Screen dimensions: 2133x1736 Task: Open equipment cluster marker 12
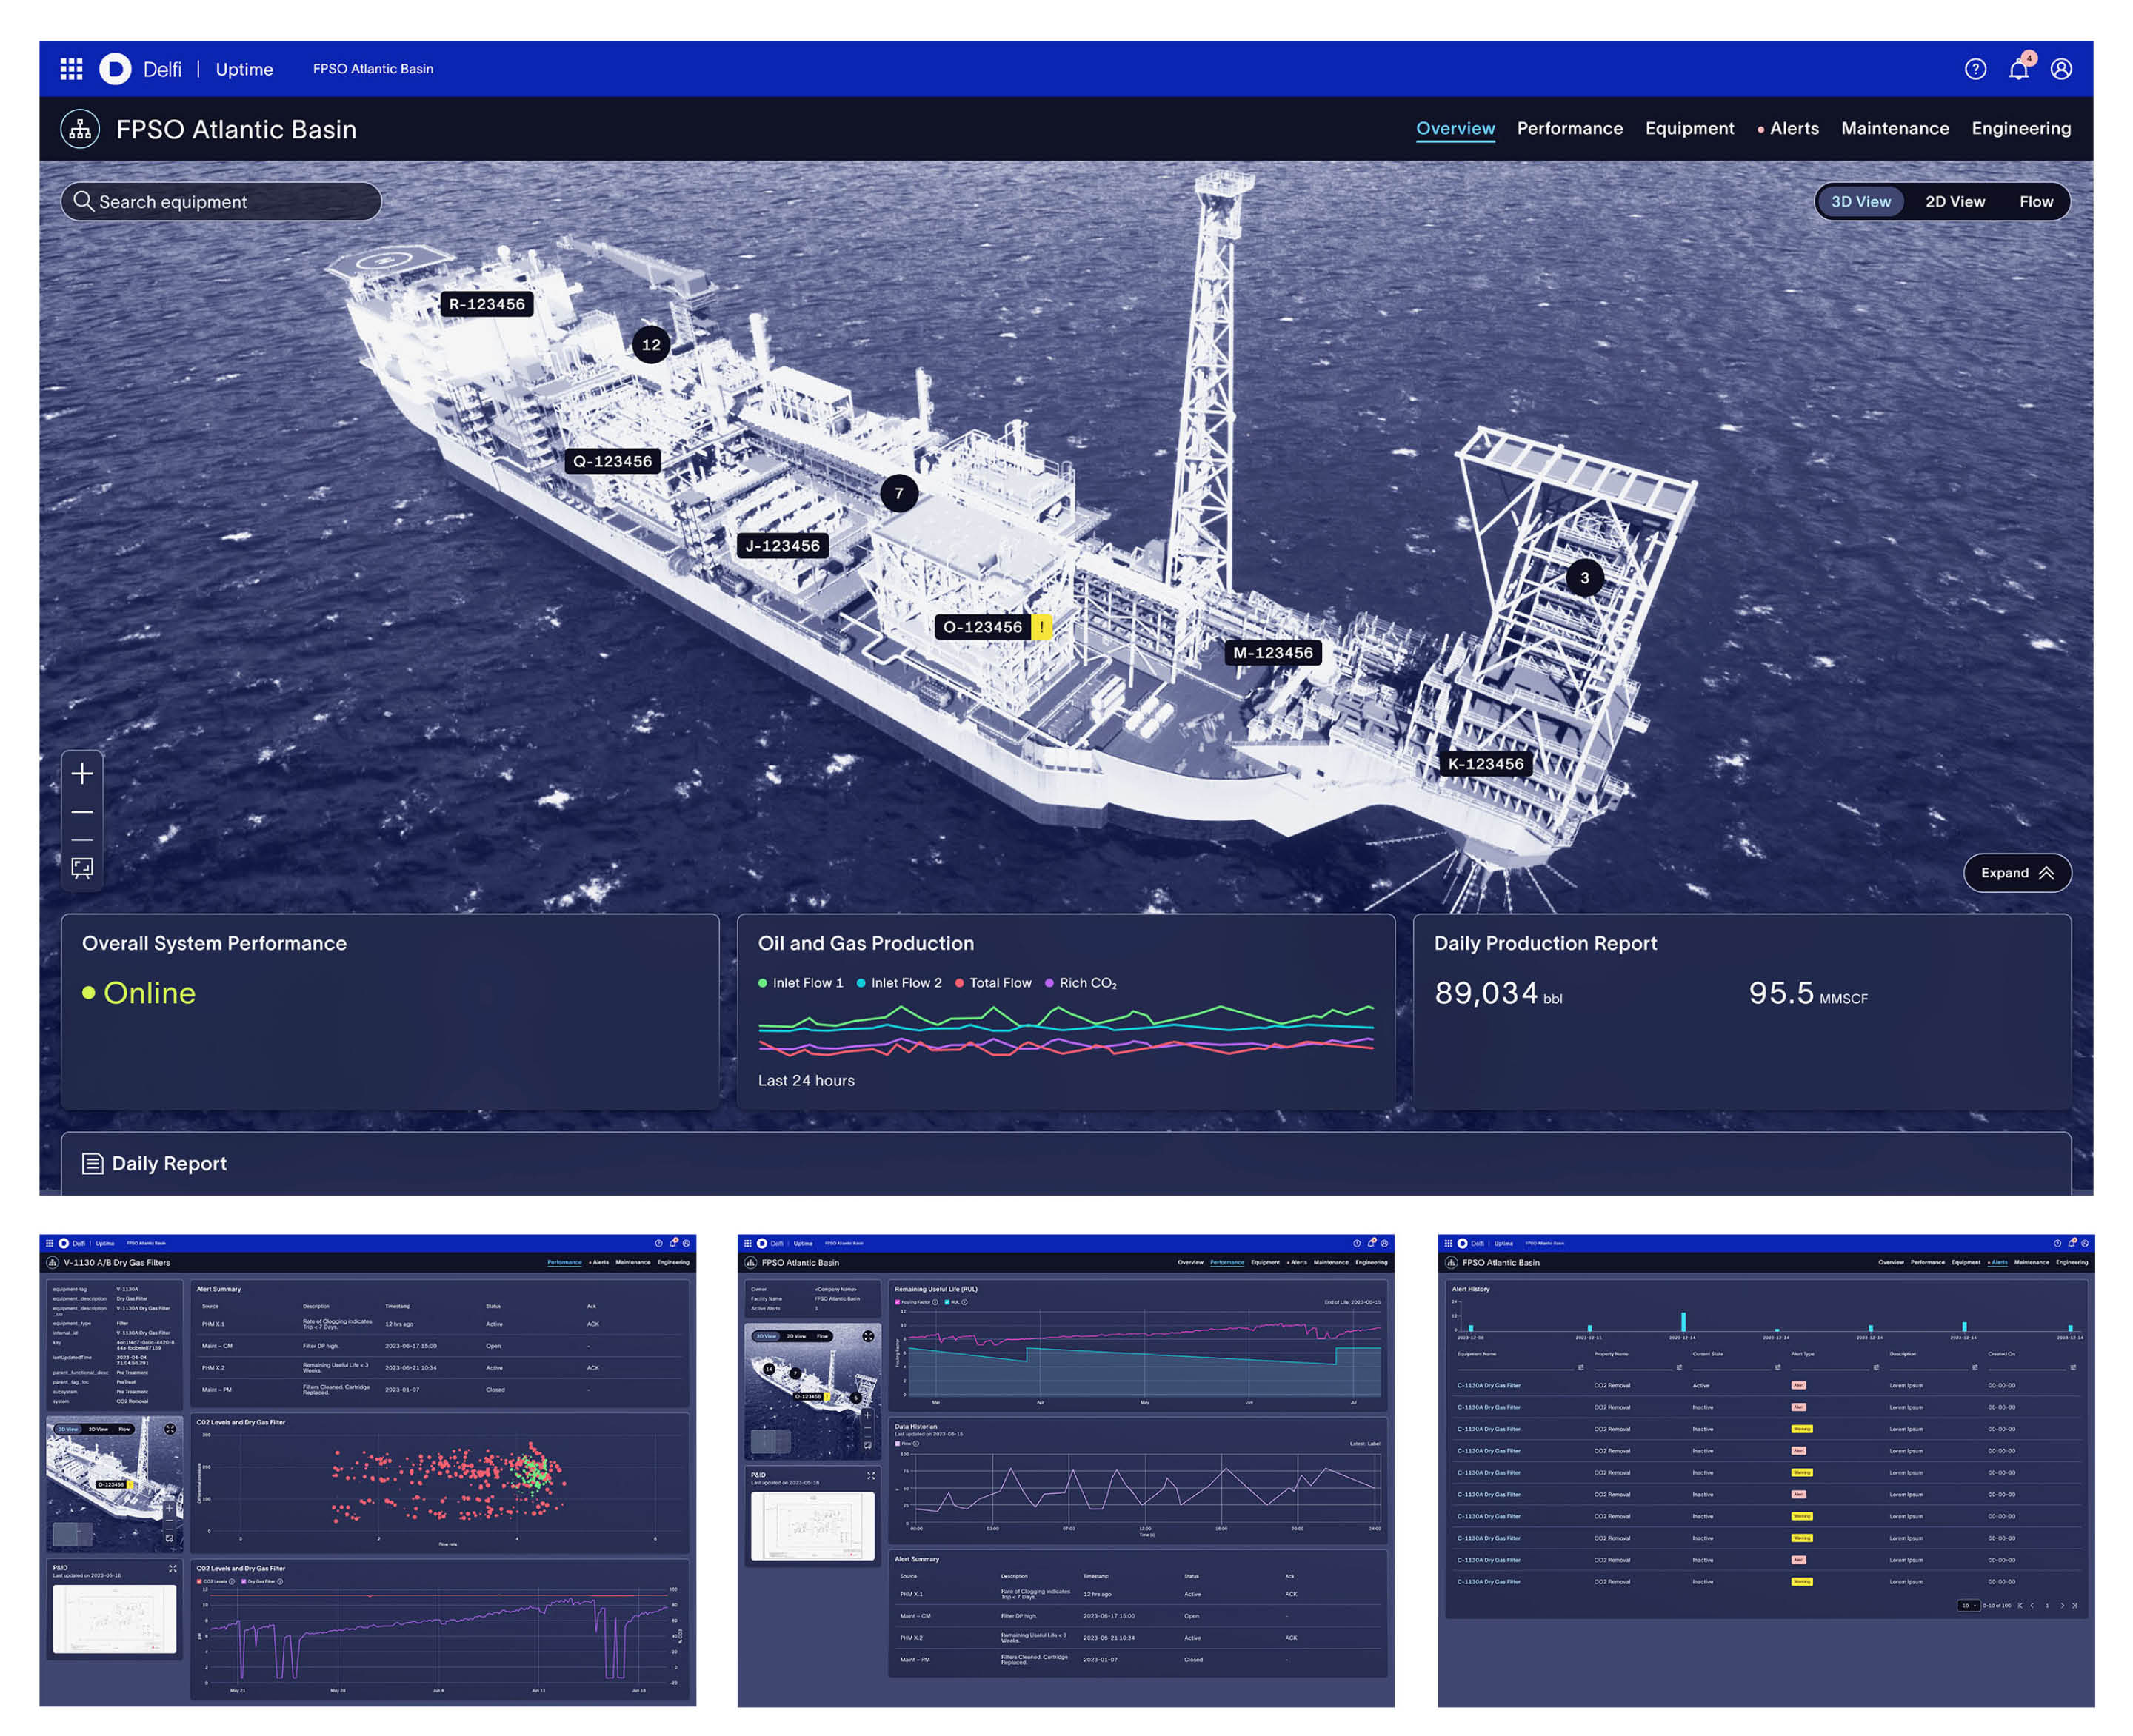pyautogui.click(x=651, y=345)
